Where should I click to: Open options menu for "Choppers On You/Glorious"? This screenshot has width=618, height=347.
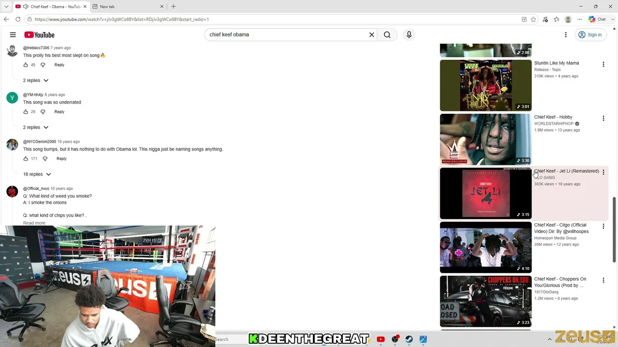click(603, 280)
